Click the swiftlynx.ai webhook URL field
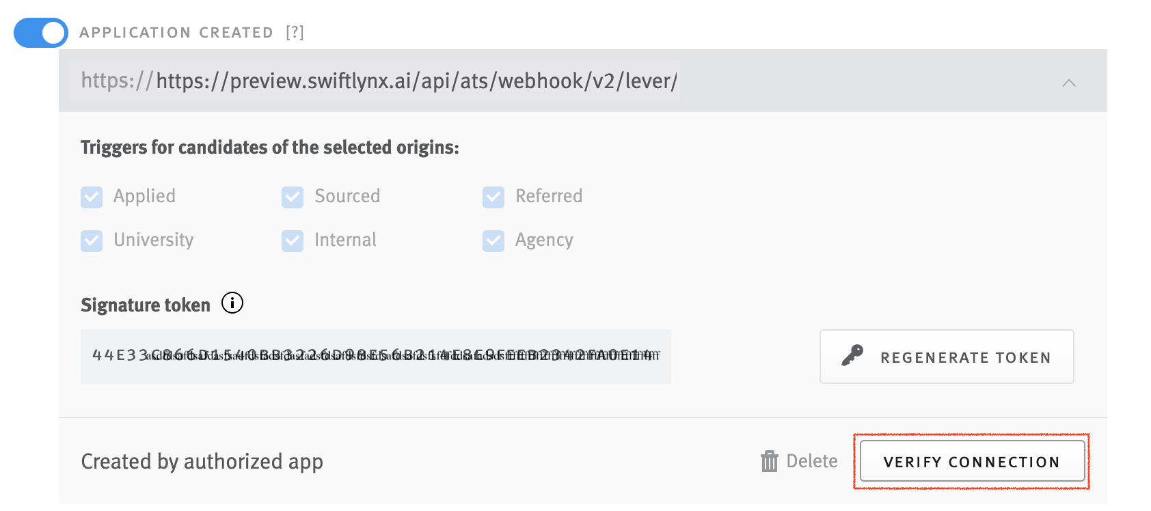Image resolution: width=1151 pixels, height=511 pixels. 376,81
